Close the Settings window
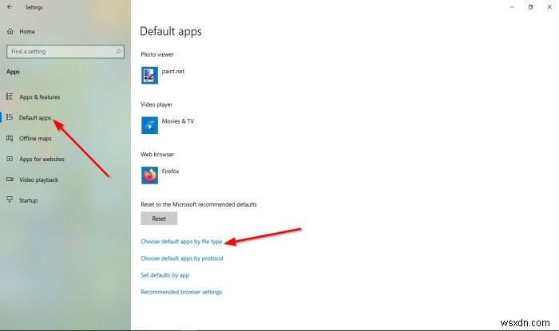559x331 pixels. tap(549, 6)
